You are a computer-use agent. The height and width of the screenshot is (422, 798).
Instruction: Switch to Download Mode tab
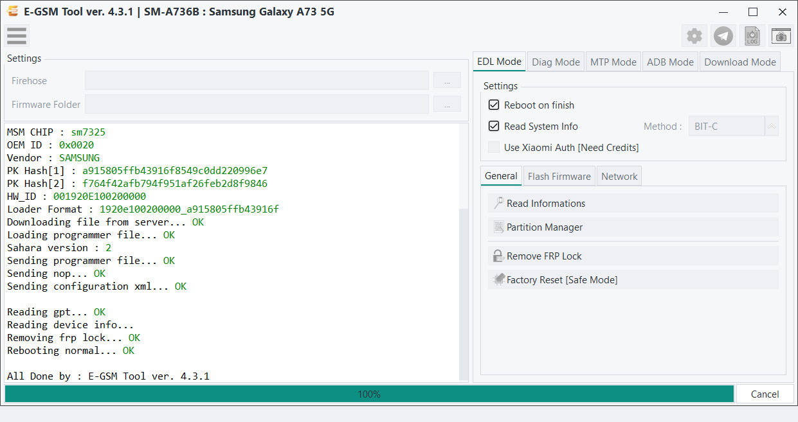(740, 62)
